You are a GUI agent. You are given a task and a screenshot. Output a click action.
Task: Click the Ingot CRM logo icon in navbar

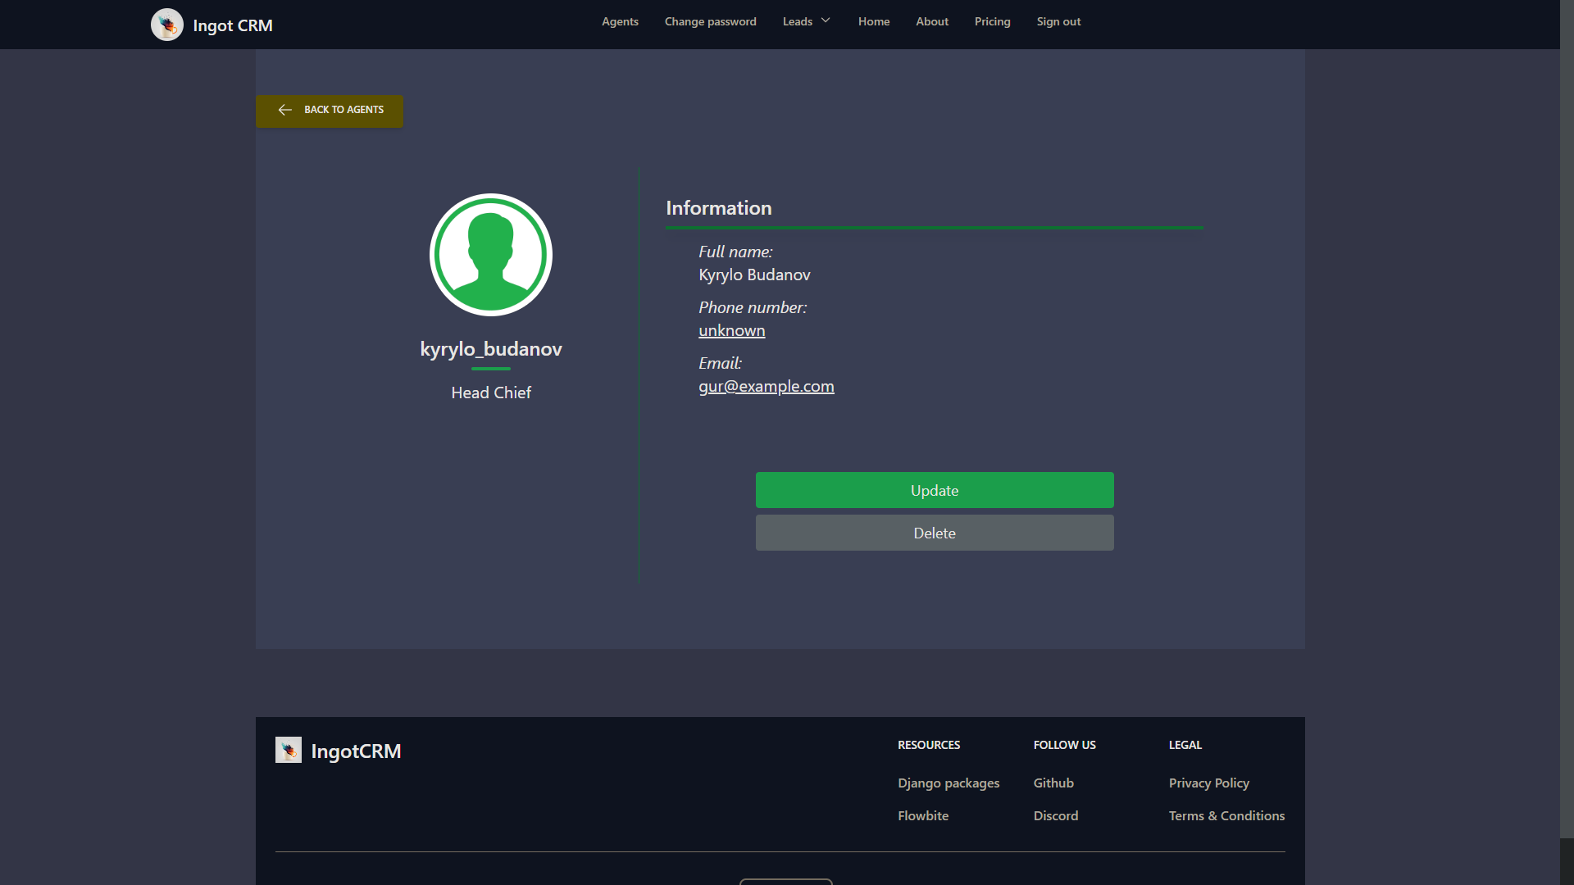[x=167, y=25]
